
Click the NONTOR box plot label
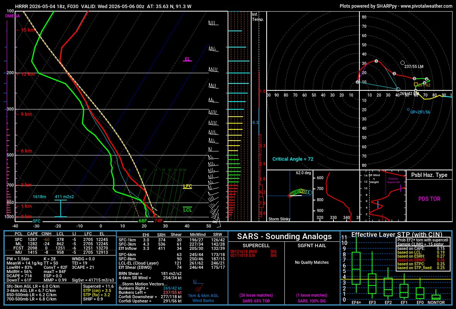pyautogui.click(x=436, y=302)
